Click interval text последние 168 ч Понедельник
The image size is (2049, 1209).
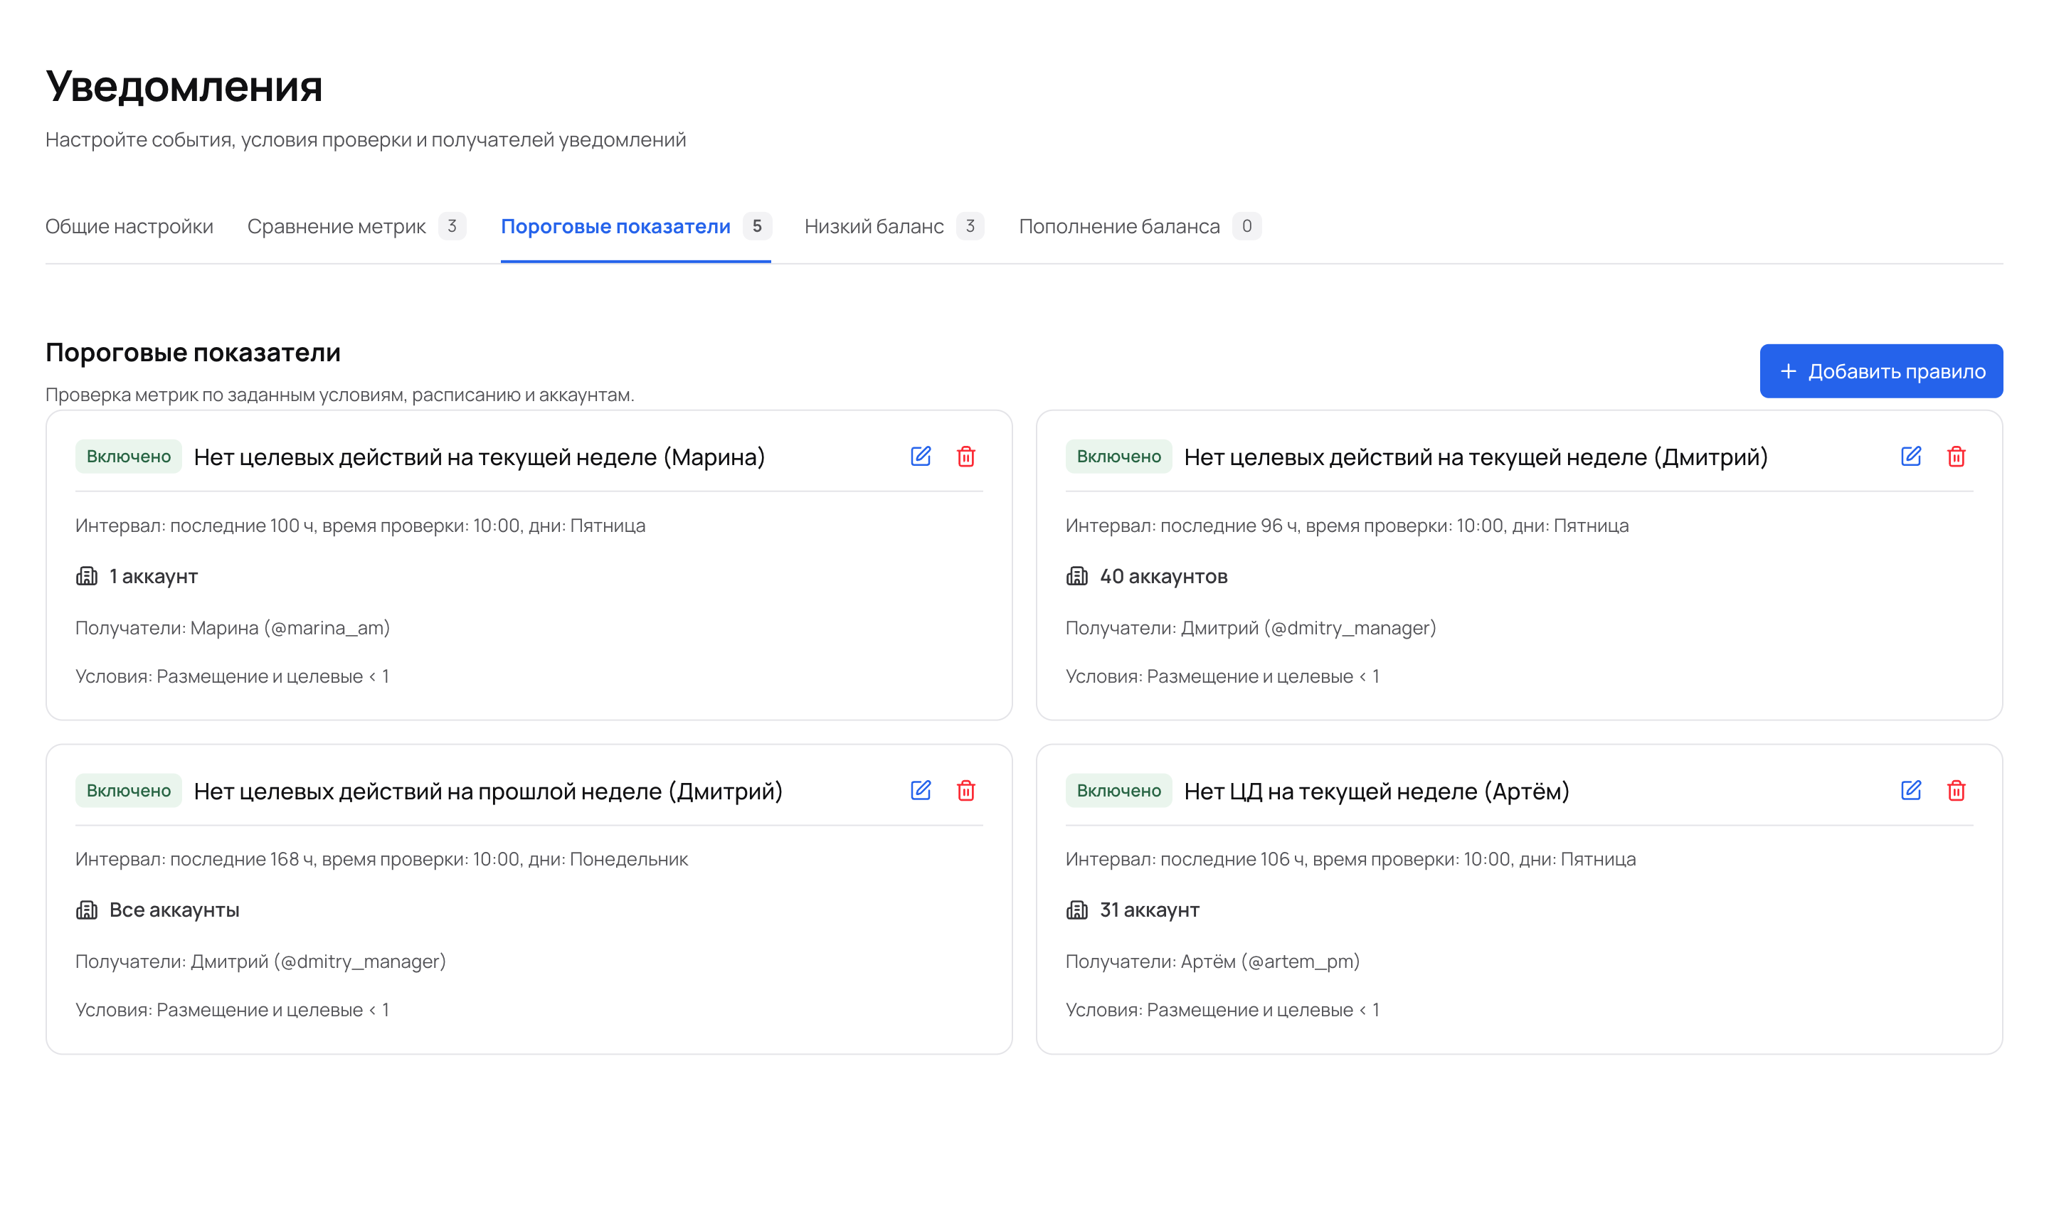pyautogui.click(x=381, y=858)
